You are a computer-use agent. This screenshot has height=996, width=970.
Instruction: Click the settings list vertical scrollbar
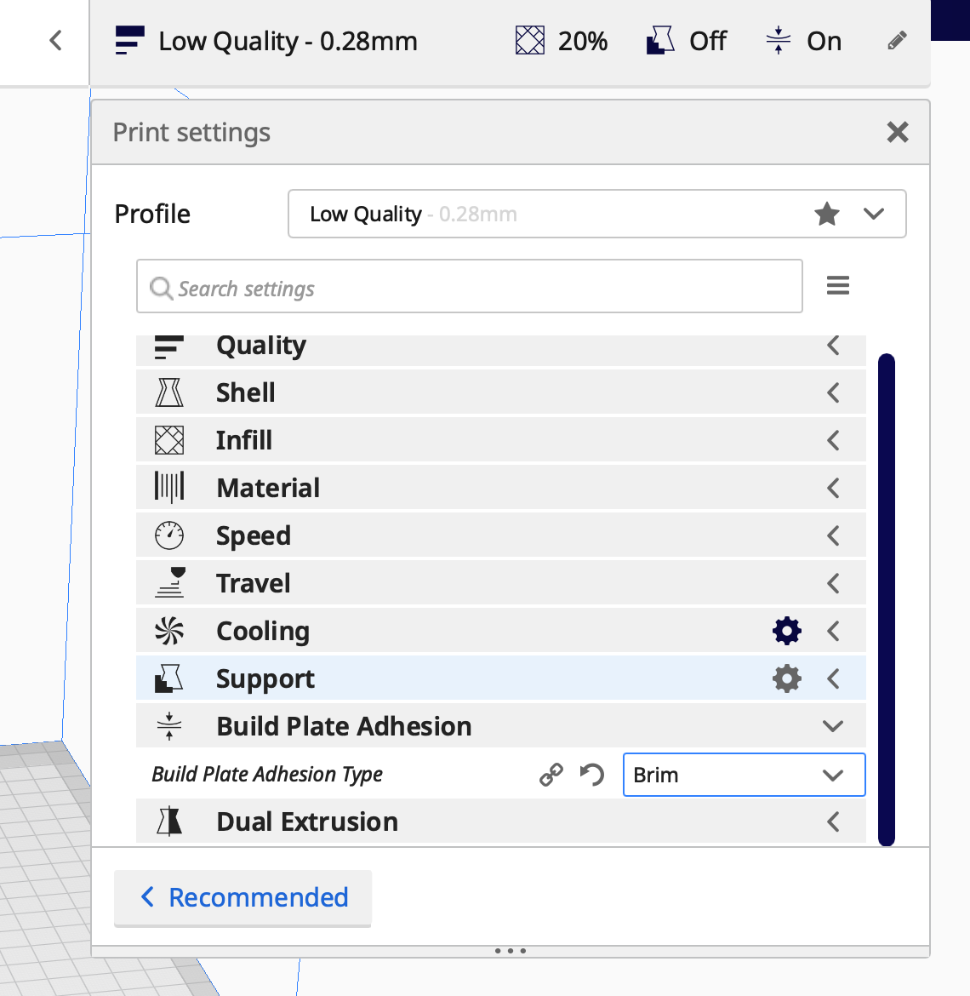coord(887,599)
